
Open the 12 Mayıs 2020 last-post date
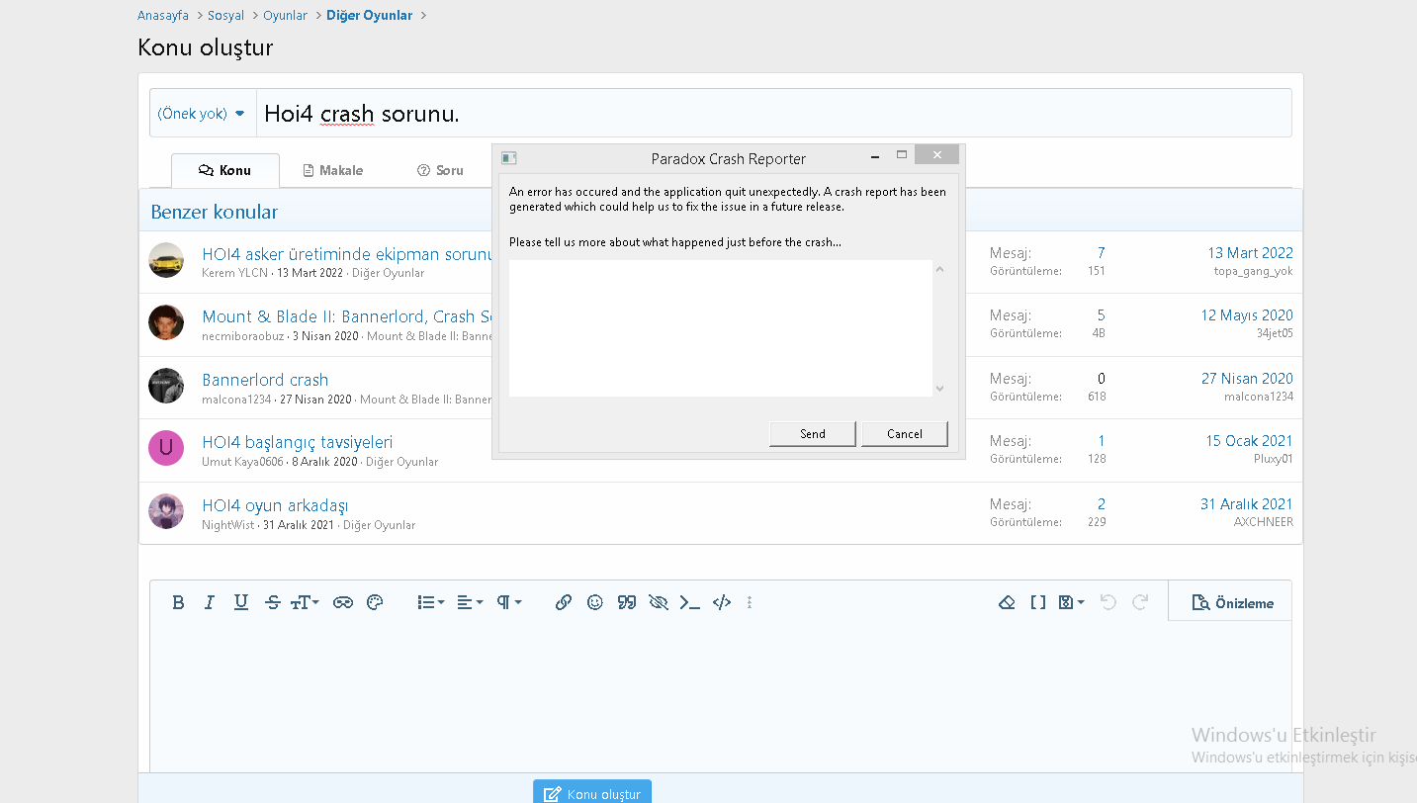(x=1247, y=315)
